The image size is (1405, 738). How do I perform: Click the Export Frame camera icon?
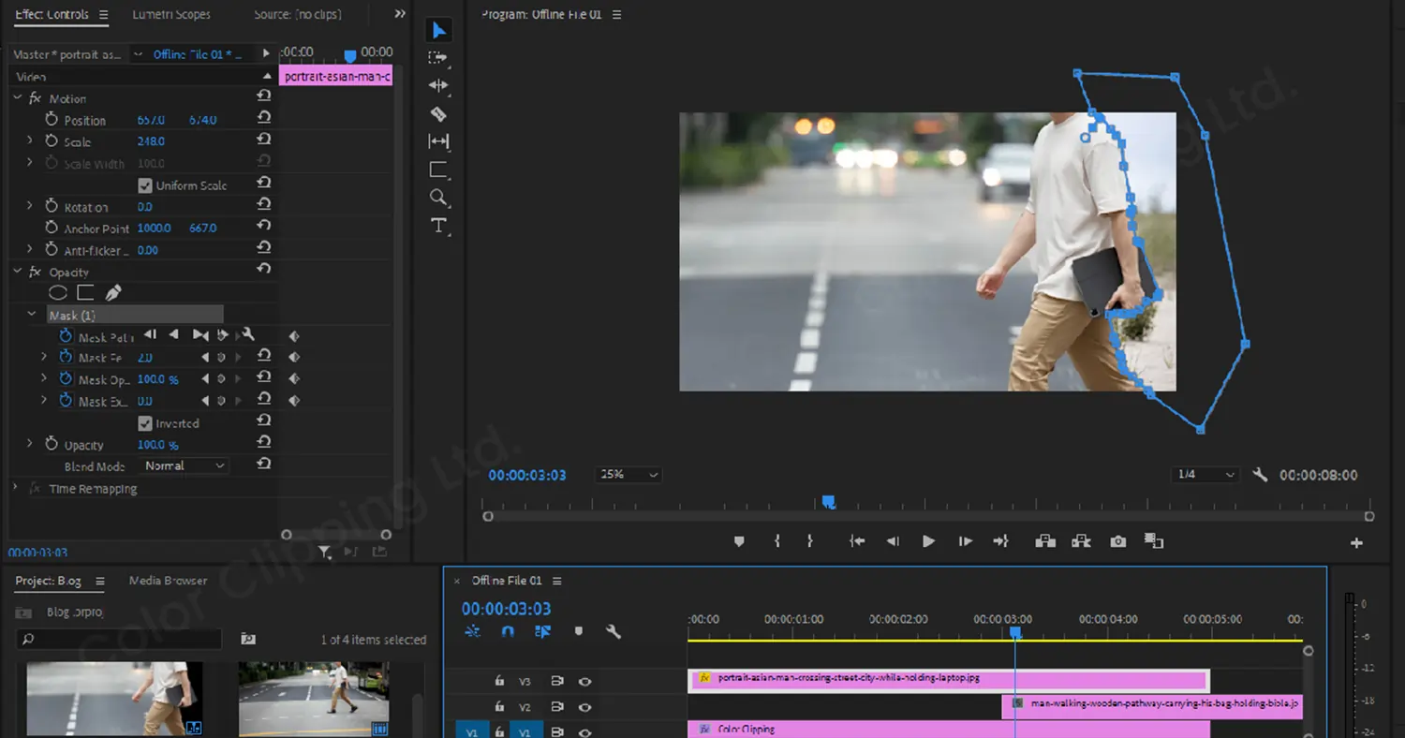1117,540
